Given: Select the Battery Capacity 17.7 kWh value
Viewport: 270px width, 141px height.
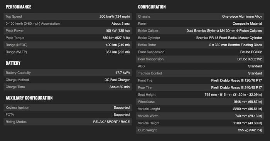Looking at the screenshot, I should 123,73.
